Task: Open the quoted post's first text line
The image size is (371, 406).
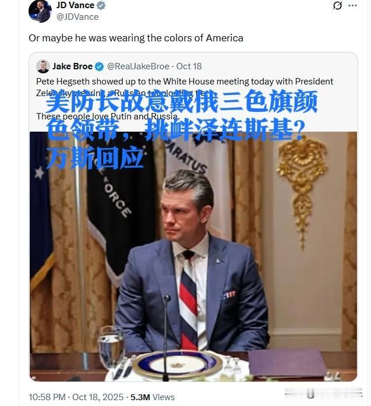Action: click(x=185, y=82)
